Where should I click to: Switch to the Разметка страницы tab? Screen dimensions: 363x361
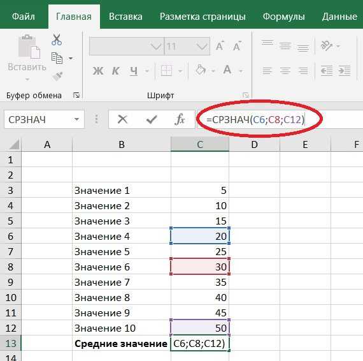click(203, 17)
